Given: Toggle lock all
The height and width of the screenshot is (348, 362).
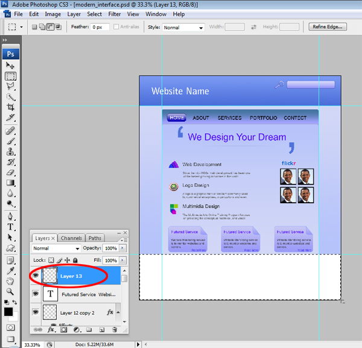Looking at the screenshot, I should (x=75, y=261).
